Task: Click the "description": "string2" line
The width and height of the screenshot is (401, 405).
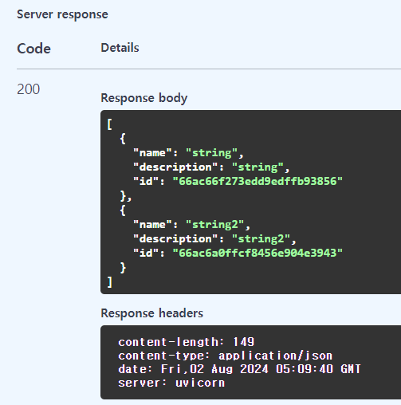Action: click(214, 239)
